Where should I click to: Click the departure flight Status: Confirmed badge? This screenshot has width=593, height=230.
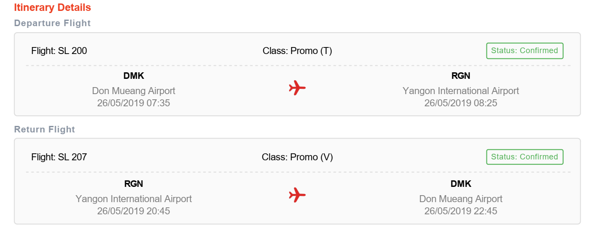(x=524, y=51)
